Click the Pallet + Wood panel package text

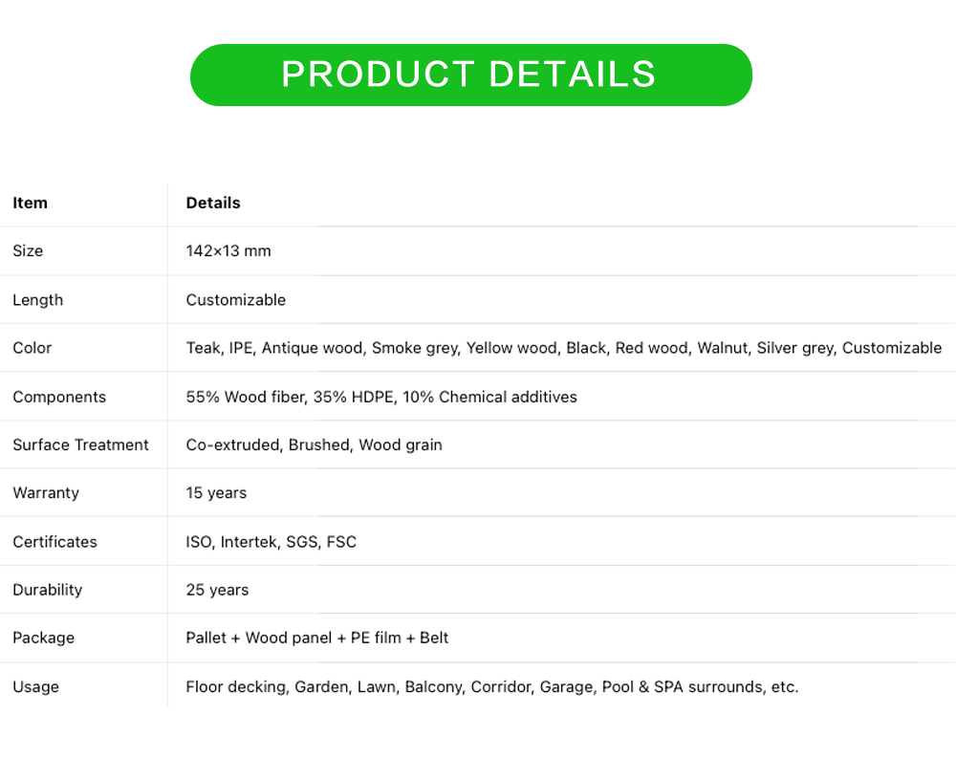point(316,638)
